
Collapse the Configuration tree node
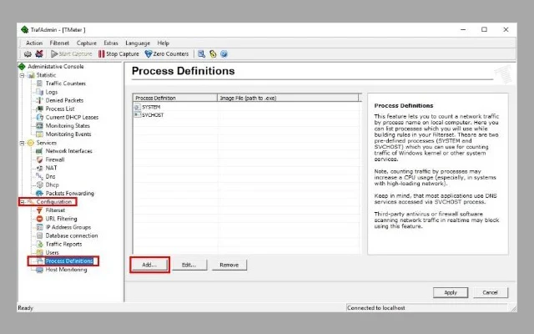(x=23, y=202)
